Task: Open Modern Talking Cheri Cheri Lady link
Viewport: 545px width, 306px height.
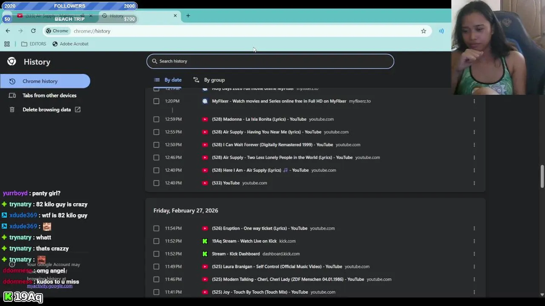Action: tap(288, 280)
